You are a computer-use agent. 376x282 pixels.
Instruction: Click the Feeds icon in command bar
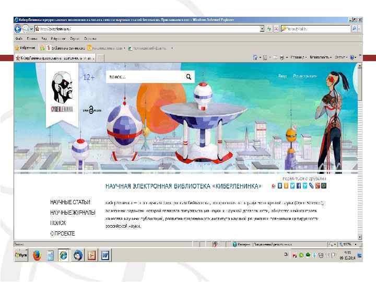[265, 57]
